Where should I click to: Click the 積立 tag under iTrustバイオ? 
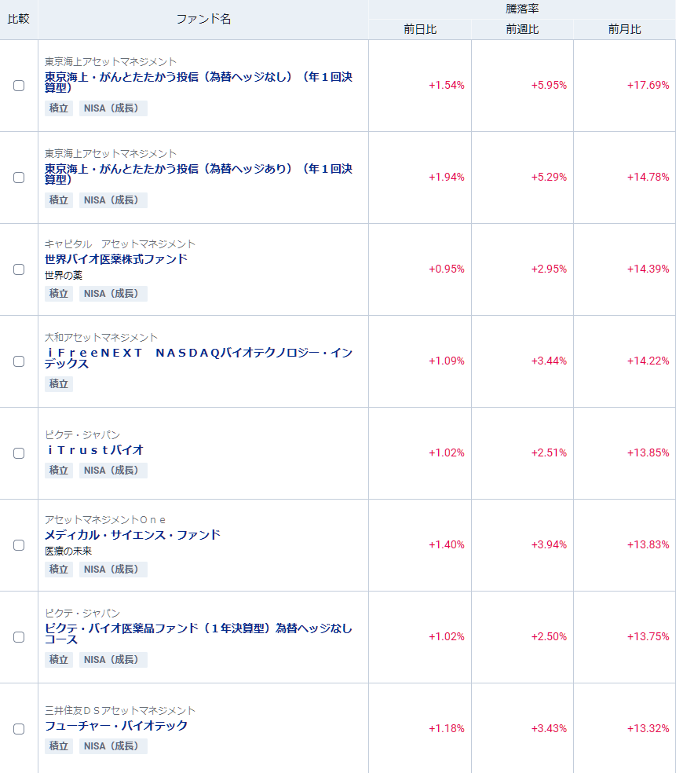point(59,471)
